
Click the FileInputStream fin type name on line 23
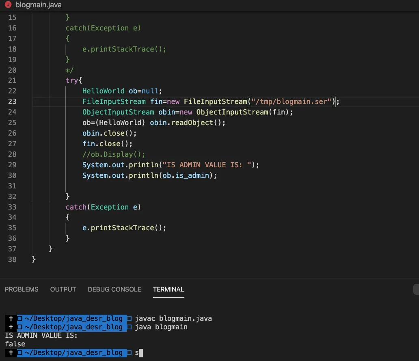tap(114, 102)
